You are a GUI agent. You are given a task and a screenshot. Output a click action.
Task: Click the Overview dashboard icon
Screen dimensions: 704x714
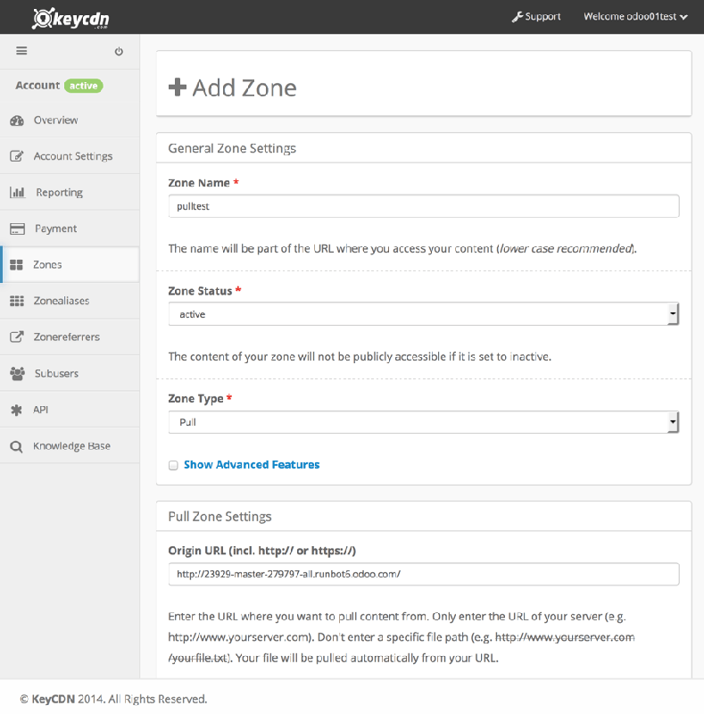16,120
